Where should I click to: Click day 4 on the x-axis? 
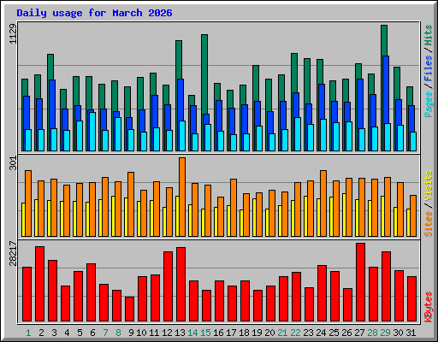tap(67, 333)
